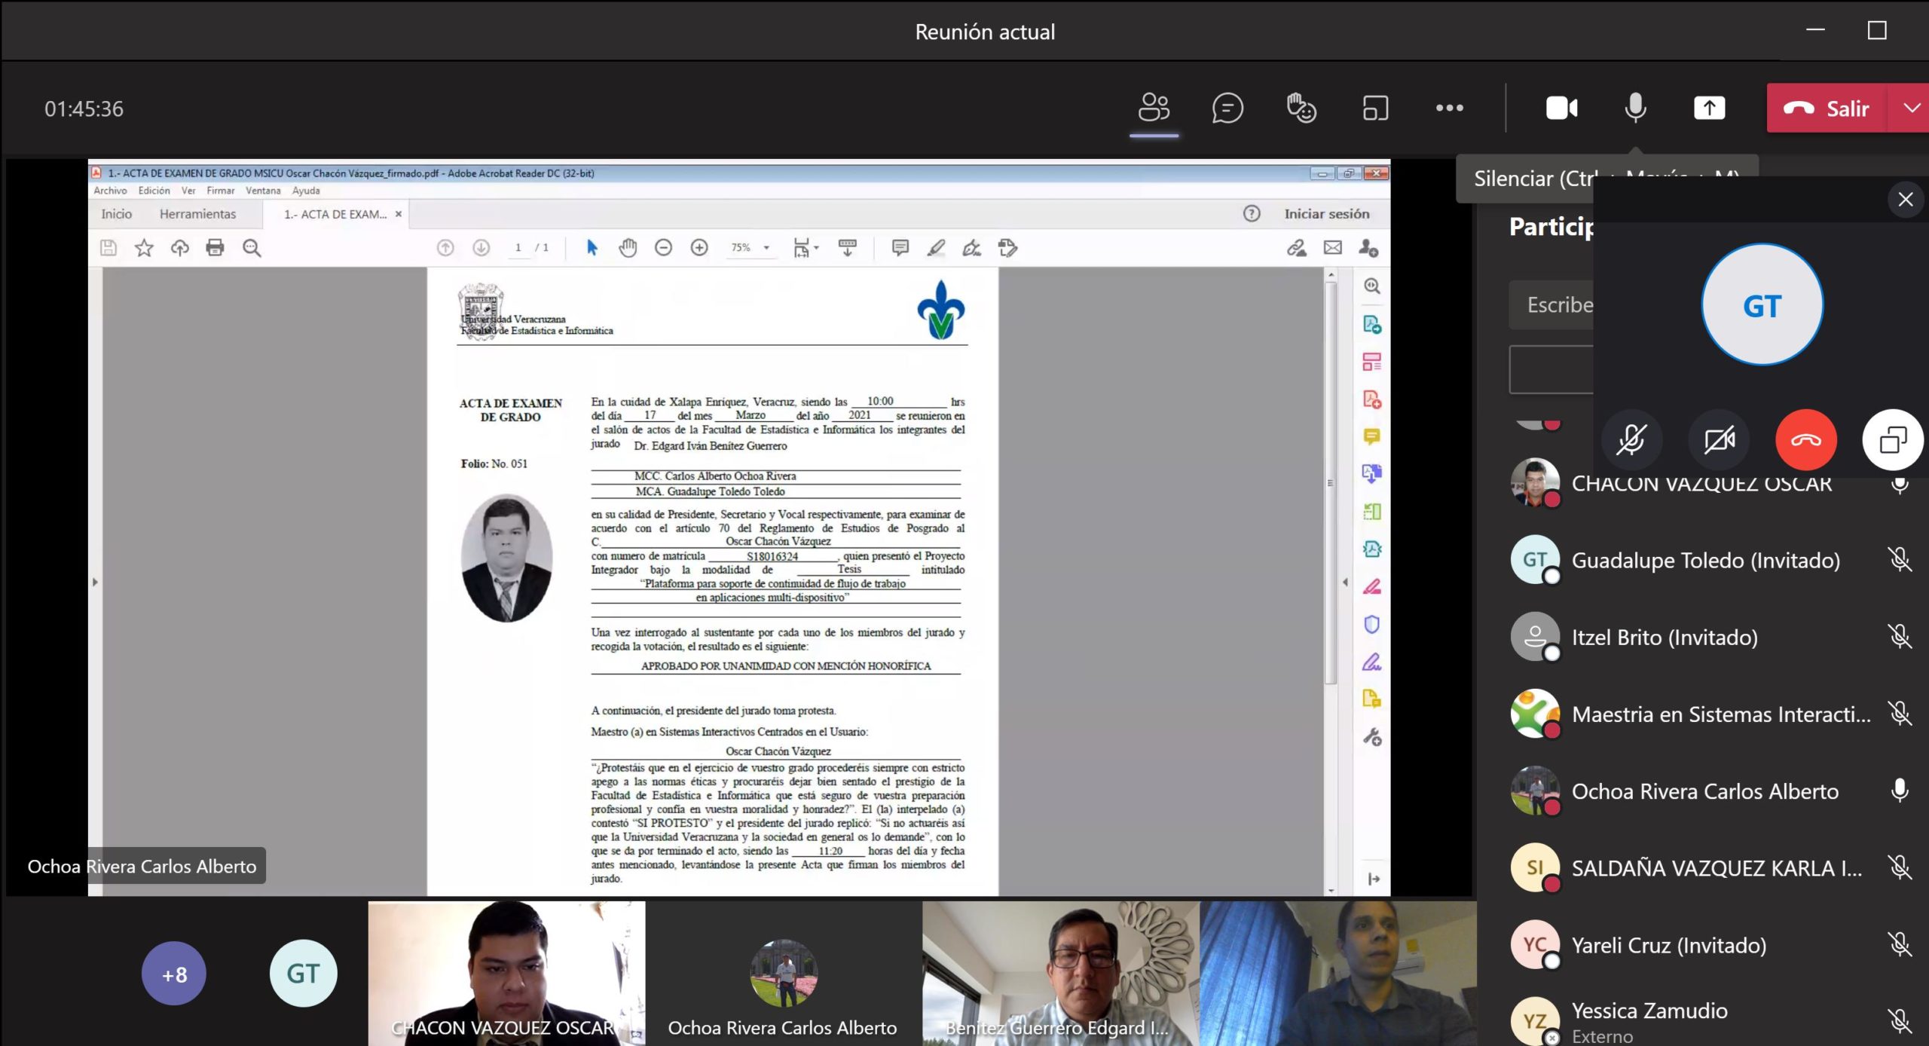Click the Salir button to leave the meeting
1929x1046 pixels.
coord(1827,108)
